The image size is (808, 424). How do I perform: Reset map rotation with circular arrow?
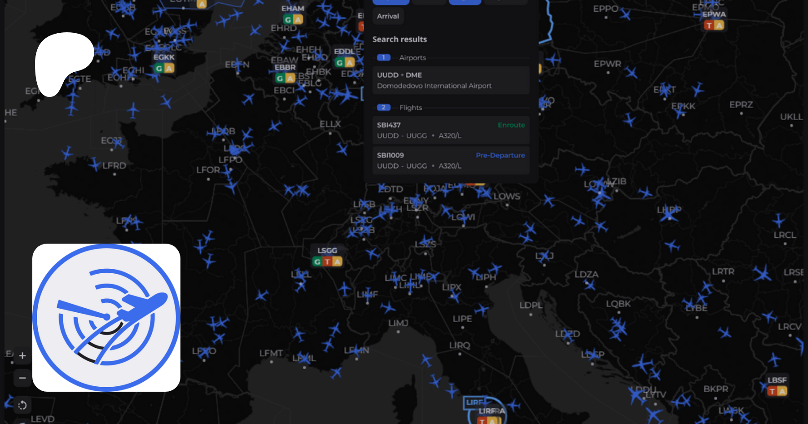22,406
